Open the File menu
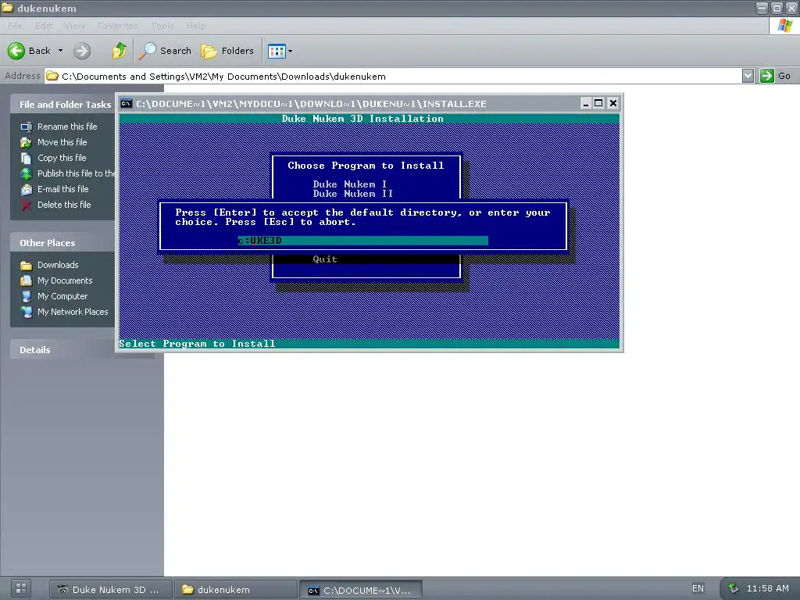This screenshot has width=800, height=600. [x=15, y=26]
